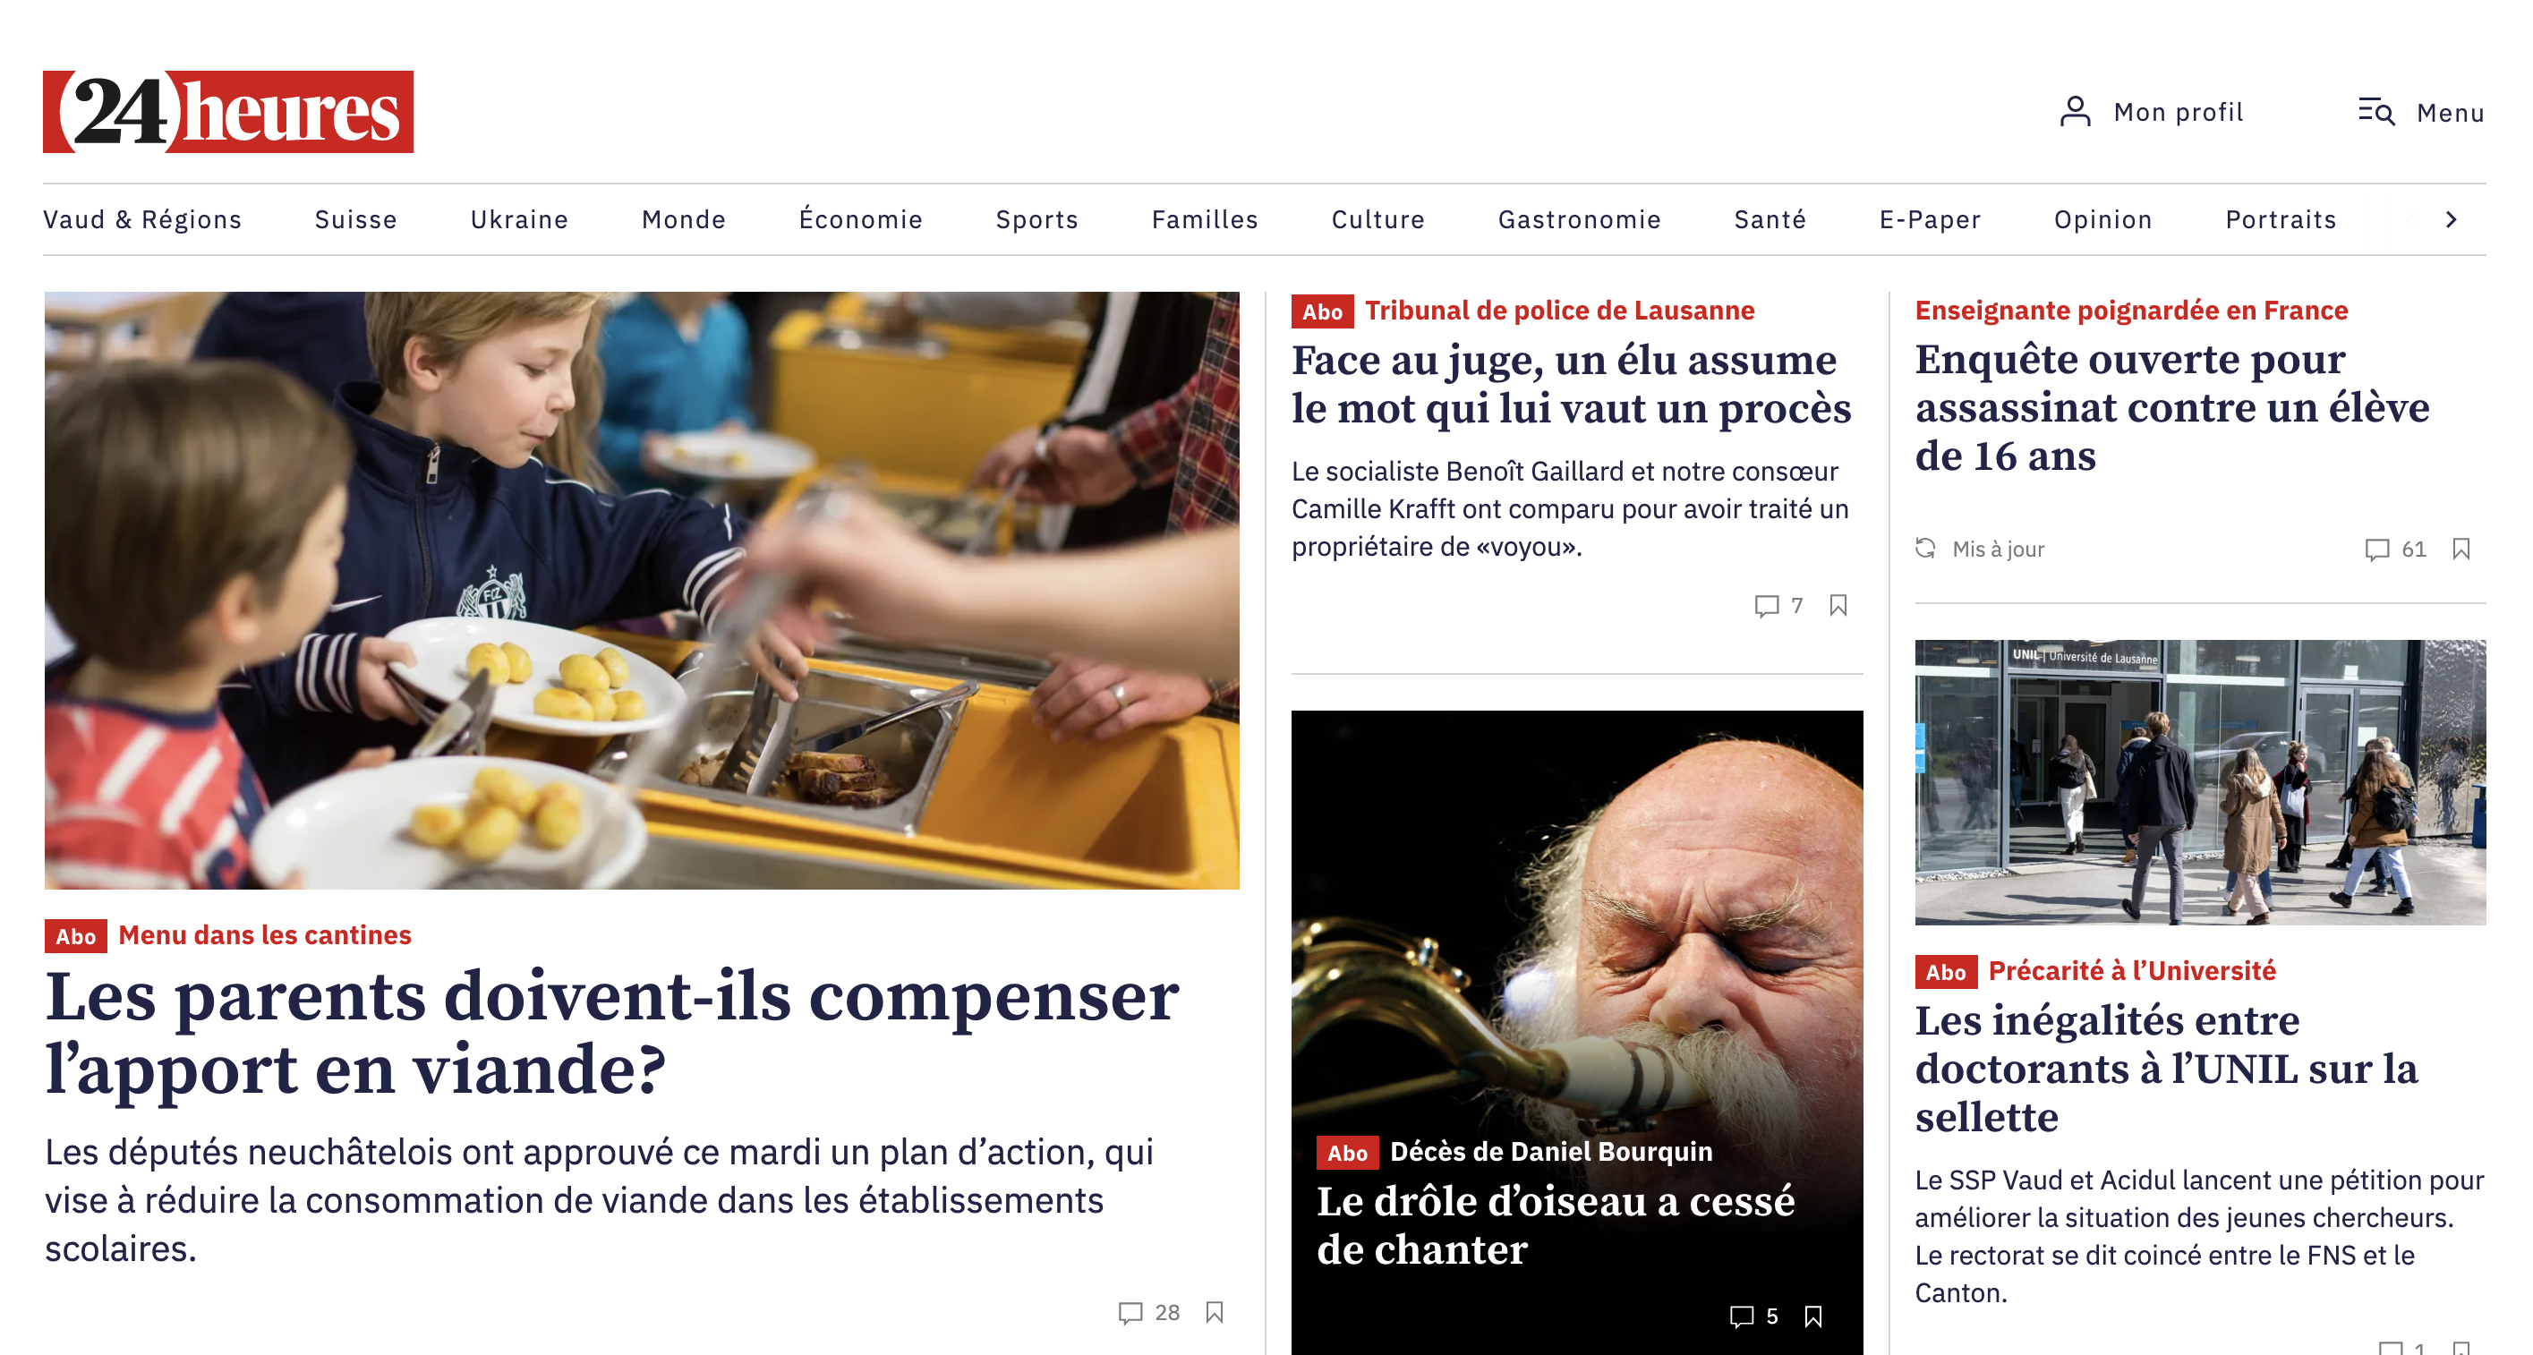Screen dimensions: 2533x1355
Task: Click the Mis à jour refresh icon
Action: coord(1925,549)
